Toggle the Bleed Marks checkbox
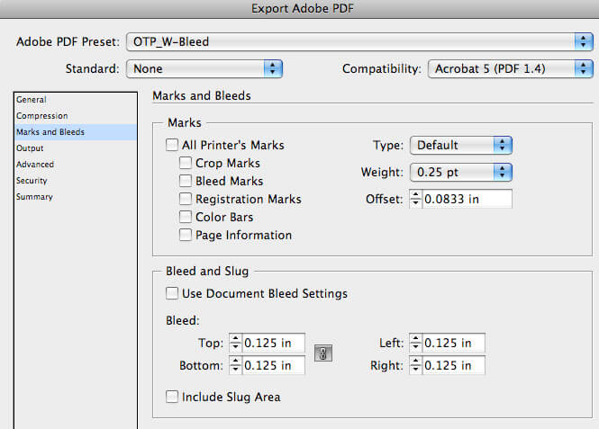The height and width of the screenshot is (429, 599). (x=186, y=181)
